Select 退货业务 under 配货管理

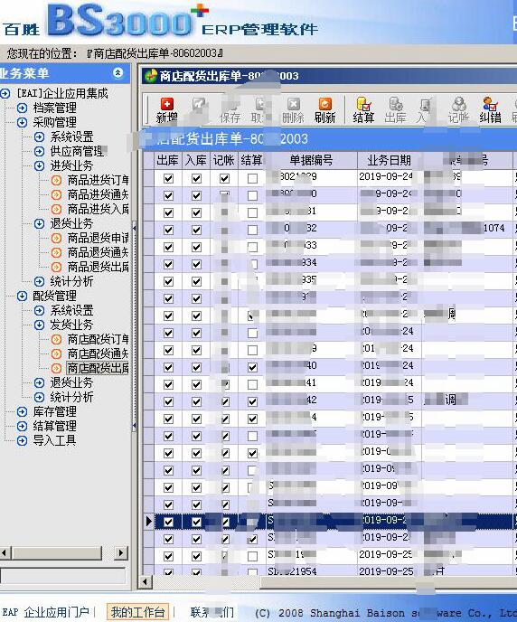[71, 382]
